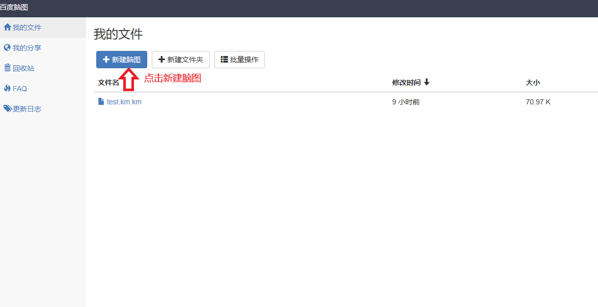This screenshot has height=307, width=598.
Task: Click the globe icon beside 我的分享
Action: click(x=7, y=47)
